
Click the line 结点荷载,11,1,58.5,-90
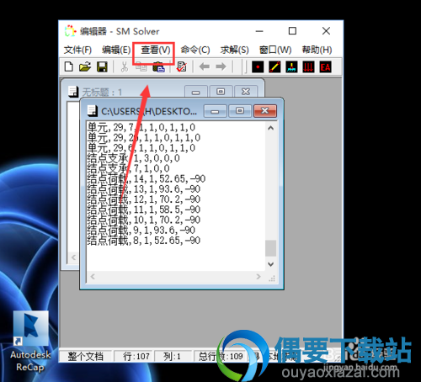point(144,210)
